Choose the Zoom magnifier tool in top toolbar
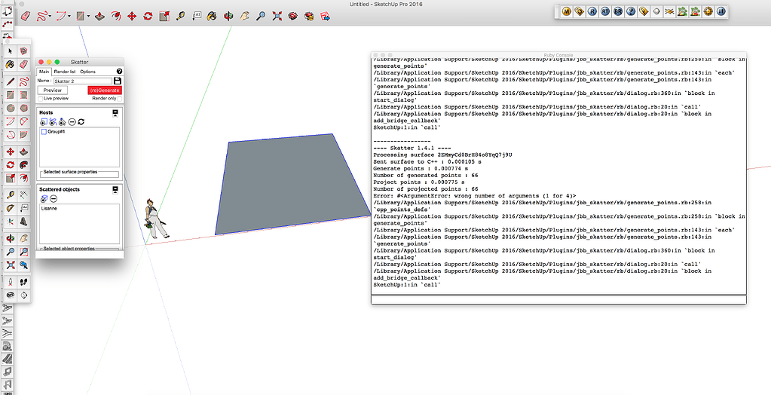This screenshot has width=771, height=395. [261, 17]
